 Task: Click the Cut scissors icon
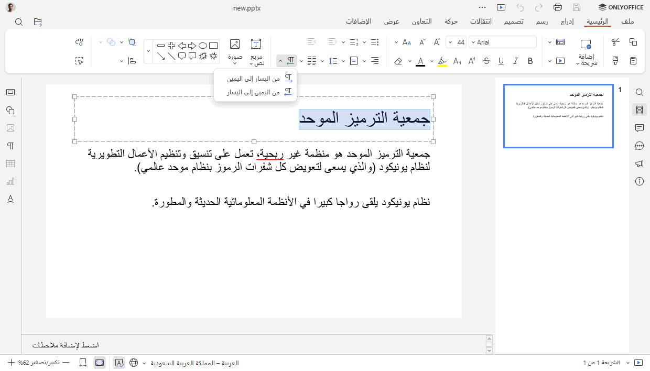pos(616,42)
